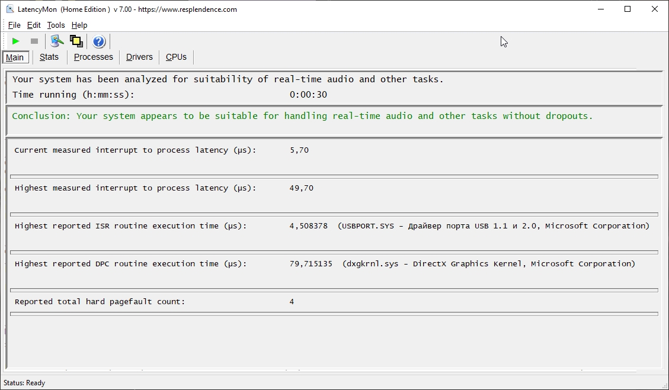Open the Tools menu
Viewport: 669px width, 390px height.
56,25
